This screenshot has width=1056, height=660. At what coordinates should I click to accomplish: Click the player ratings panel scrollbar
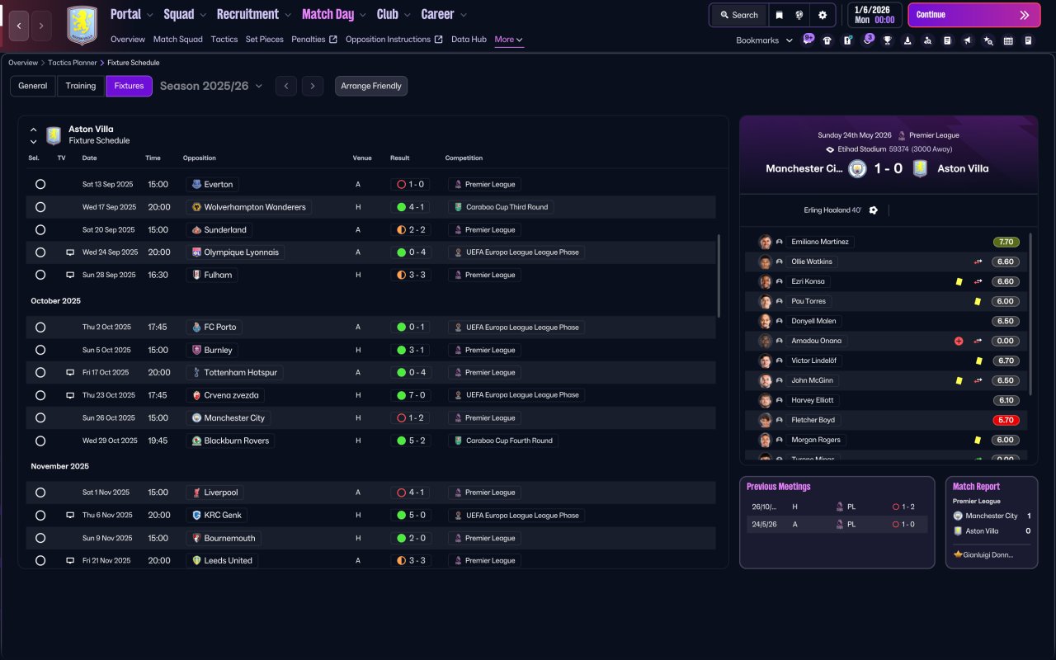[x=1030, y=313]
